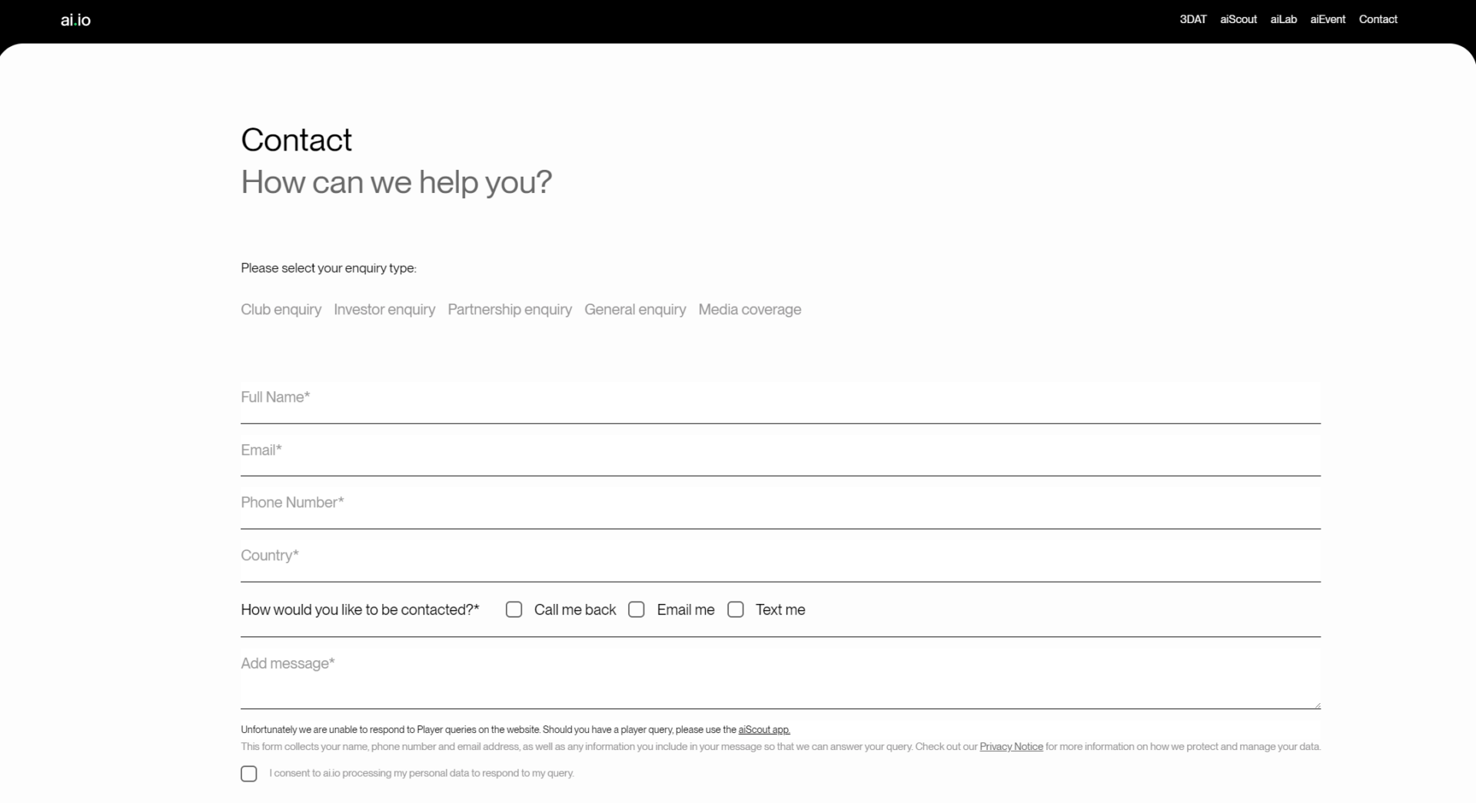Click into the Email field
Viewport: 1476px width, 803px height.
[780, 455]
